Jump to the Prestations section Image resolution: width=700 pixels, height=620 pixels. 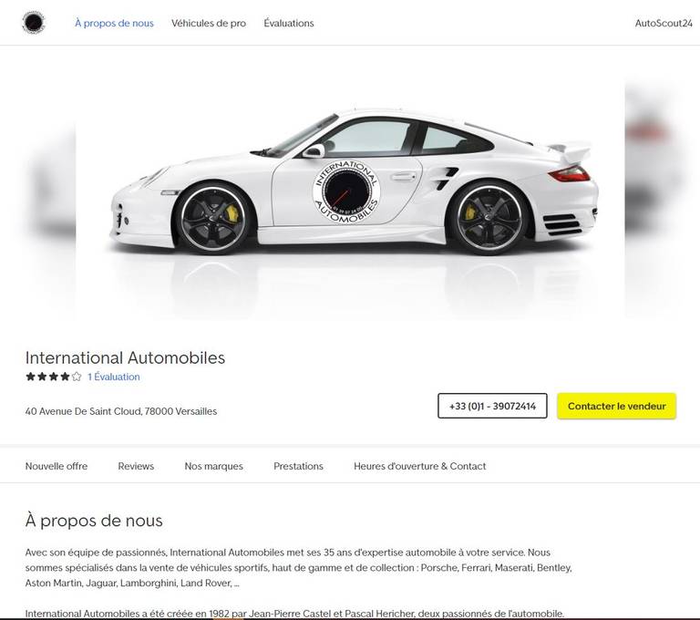coord(298,466)
